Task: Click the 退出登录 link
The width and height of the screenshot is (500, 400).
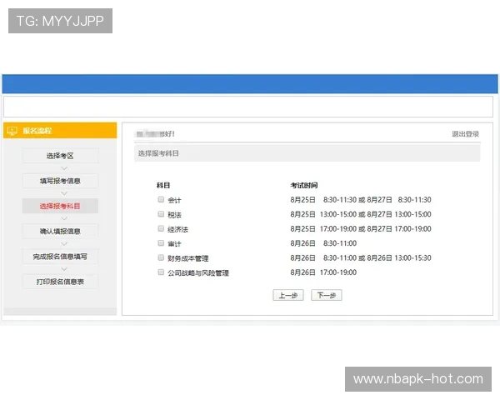Action: click(465, 134)
